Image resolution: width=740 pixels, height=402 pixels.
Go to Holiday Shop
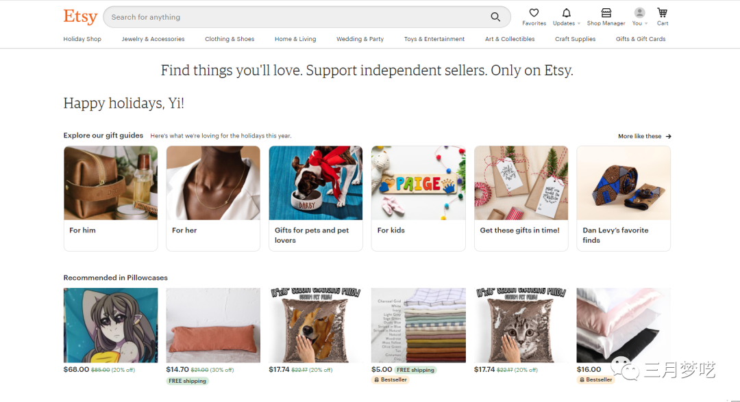click(x=82, y=39)
